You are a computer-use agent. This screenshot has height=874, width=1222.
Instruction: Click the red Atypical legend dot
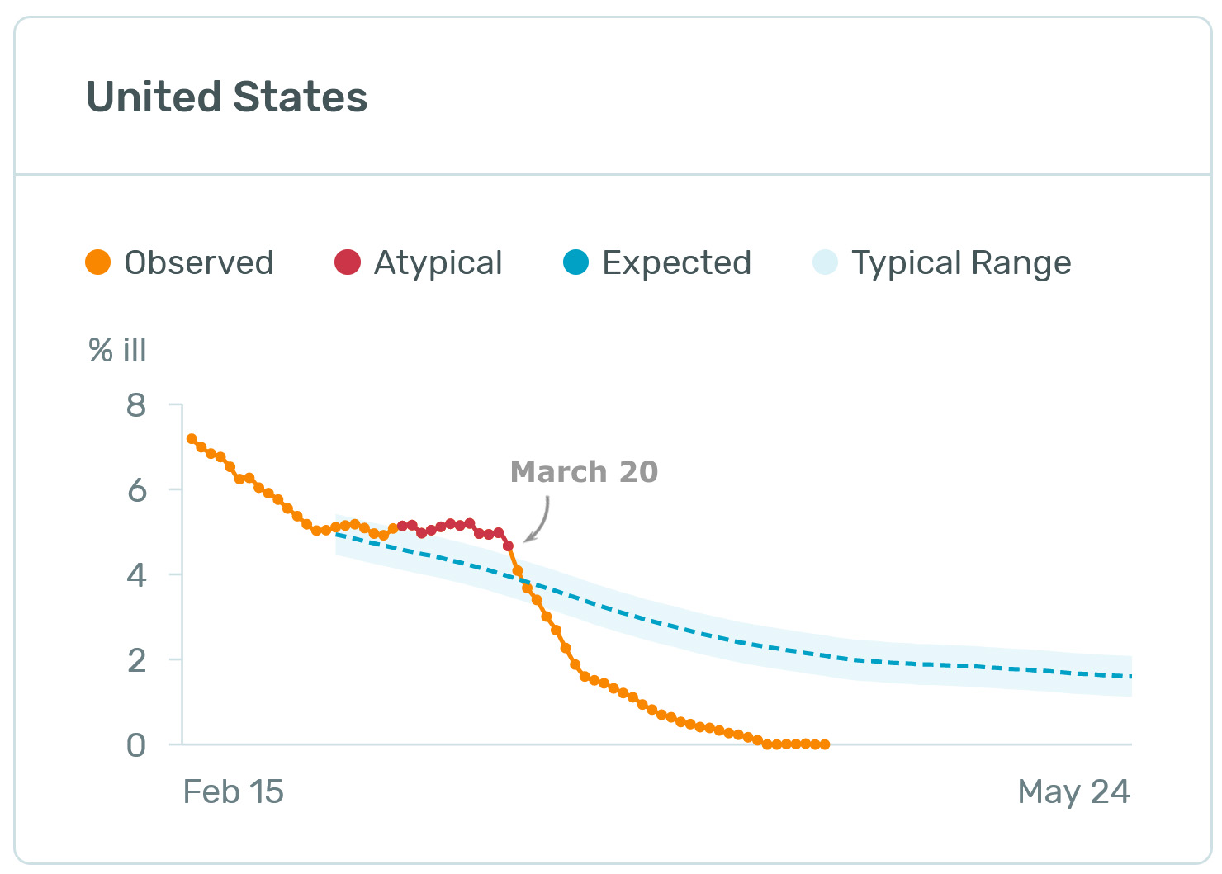[348, 262]
